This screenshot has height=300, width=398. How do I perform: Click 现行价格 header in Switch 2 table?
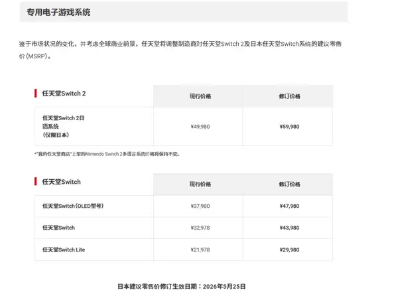tap(200, 96)
